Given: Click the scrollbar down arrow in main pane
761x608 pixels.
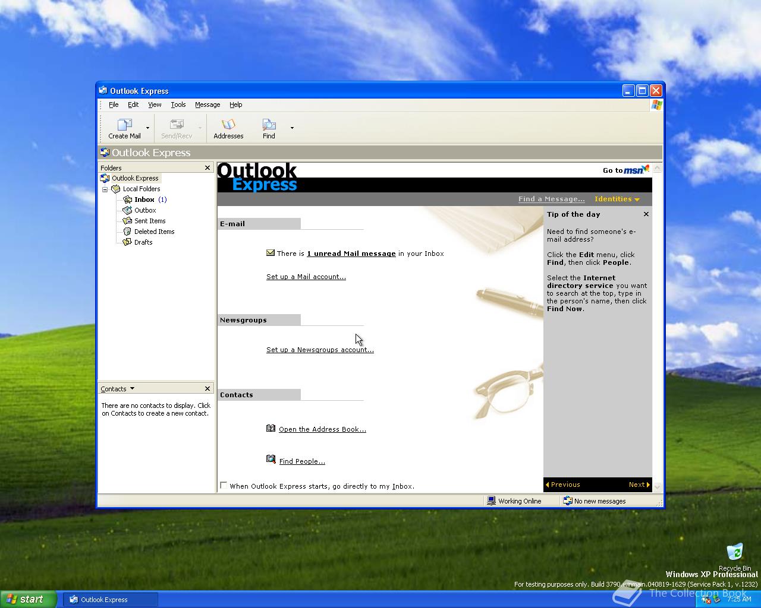Looking at the screenshot, I should click(657, 487).
